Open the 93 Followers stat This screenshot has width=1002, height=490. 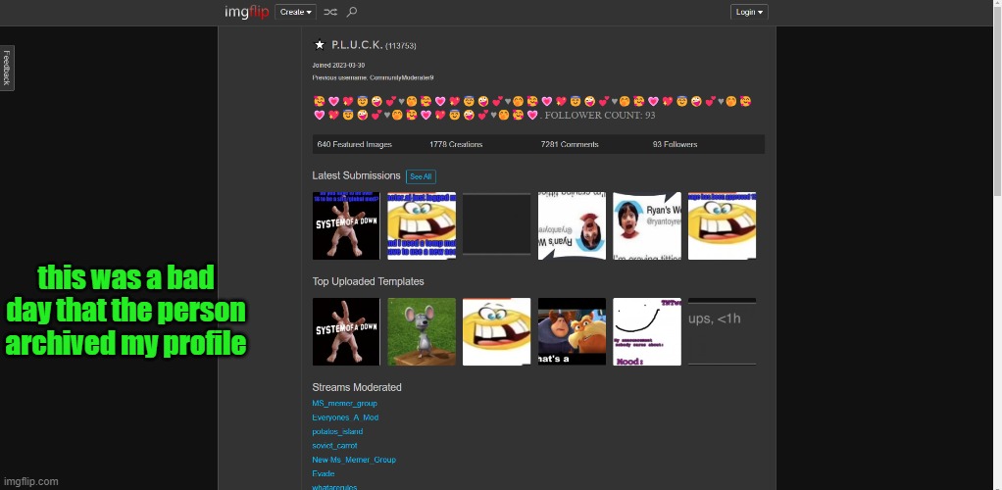pos(675,144)
